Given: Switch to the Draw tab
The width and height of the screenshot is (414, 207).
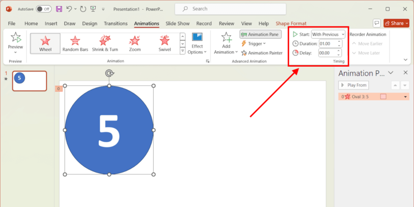Looking at the screenshot, I should pos(70,23).
